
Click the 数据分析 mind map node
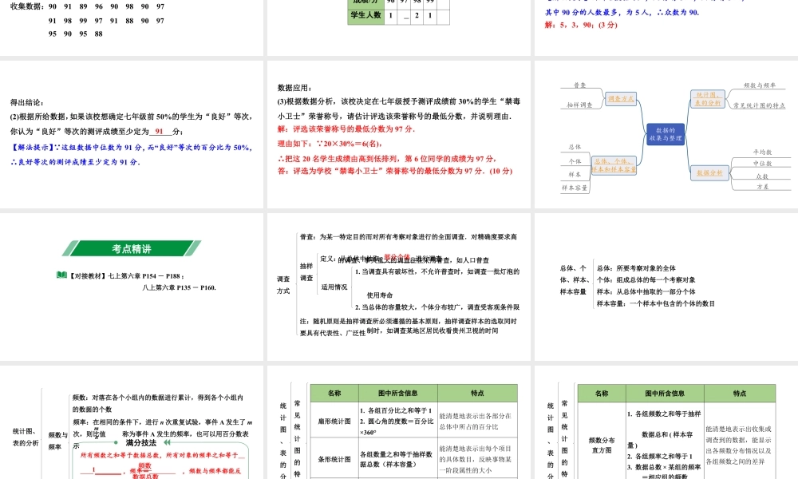[709, 172]
